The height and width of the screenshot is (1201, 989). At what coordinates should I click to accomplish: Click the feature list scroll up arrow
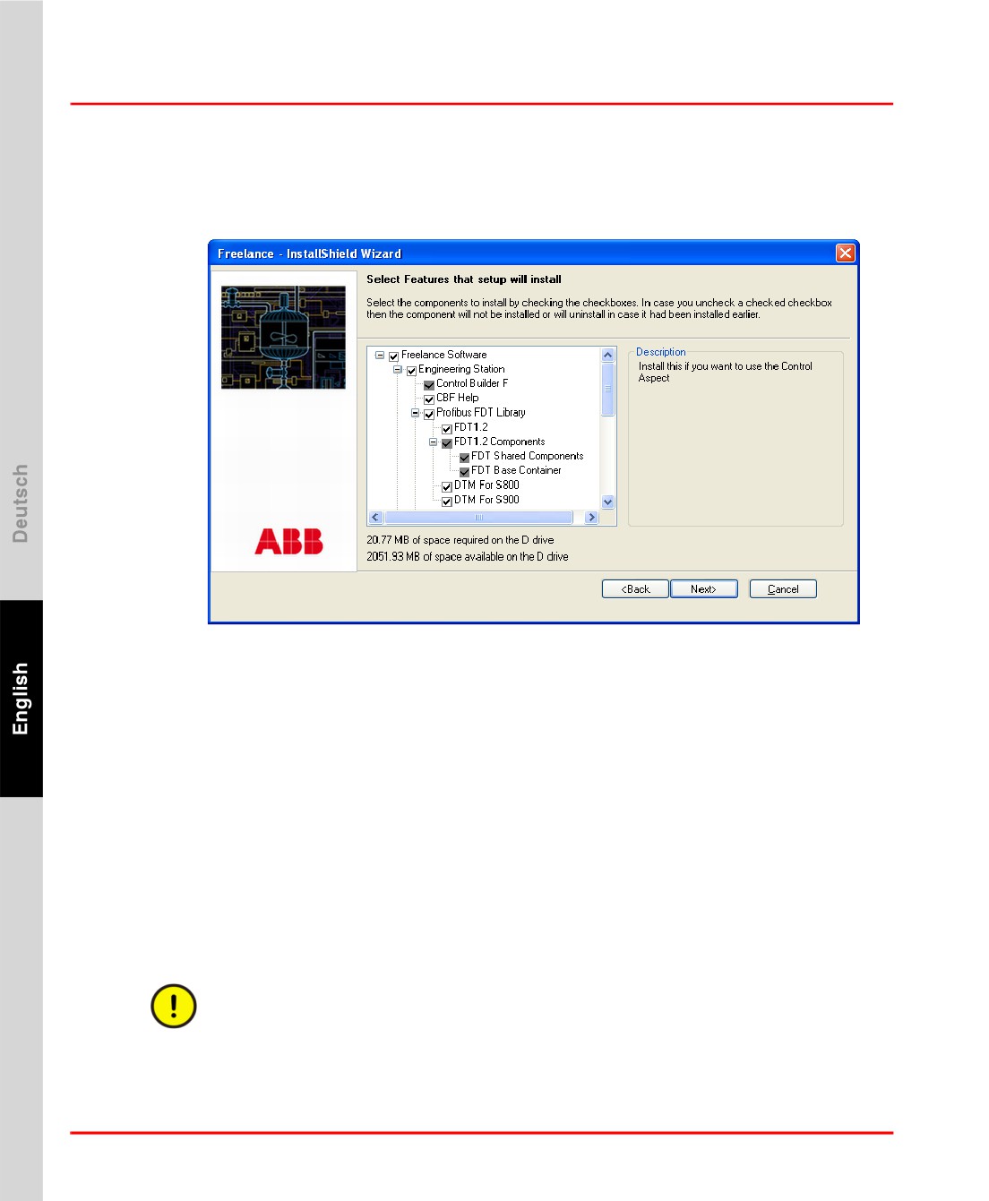coord(608,356)
